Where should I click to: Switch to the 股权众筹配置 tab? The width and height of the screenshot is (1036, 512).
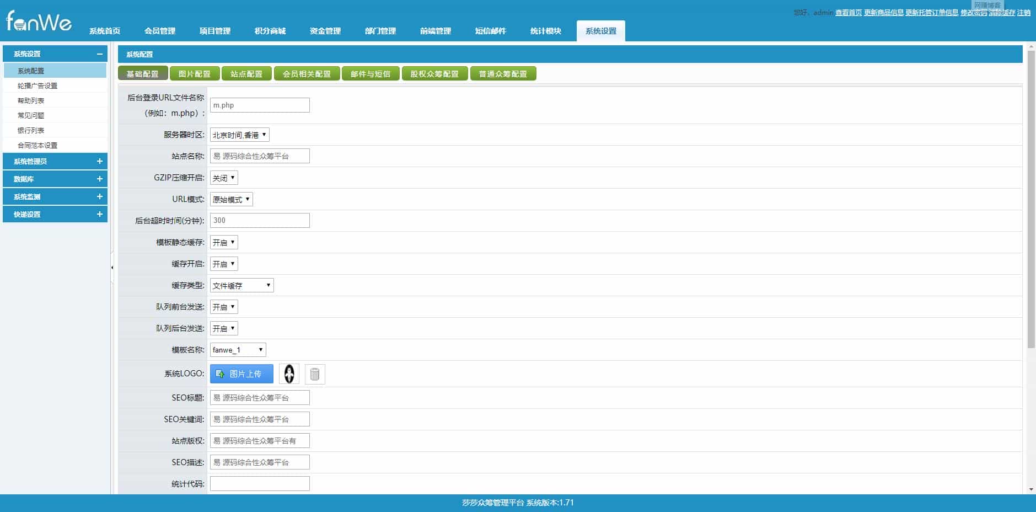click(x=434, y=73)
